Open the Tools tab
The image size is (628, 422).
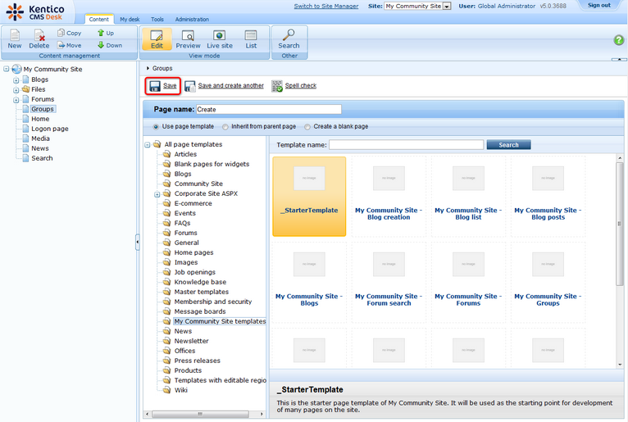[157, 19]
